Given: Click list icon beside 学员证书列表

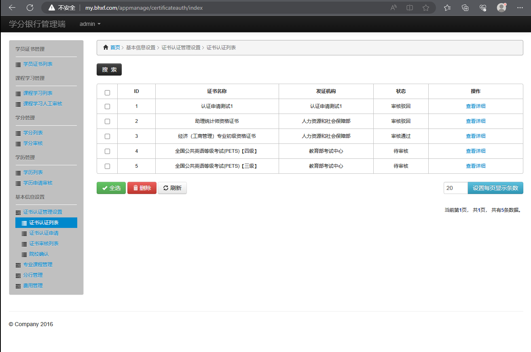Looking at the screenshot, I should tap(18, 65).
